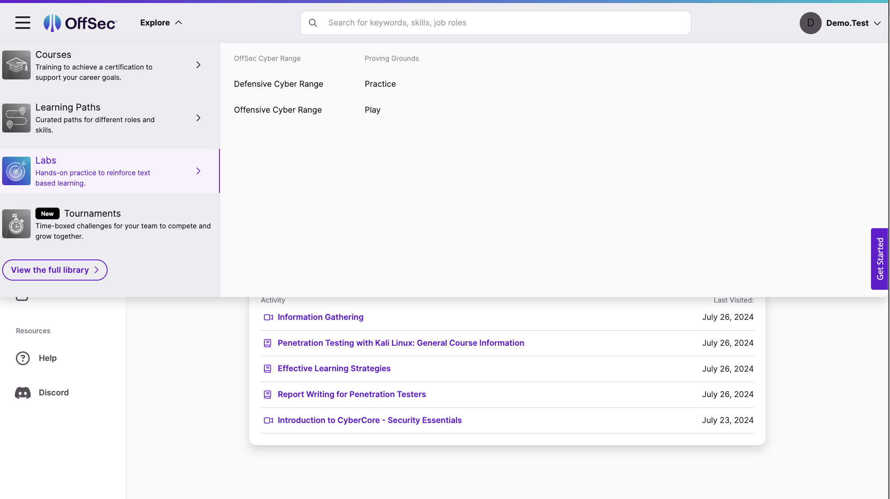This screenshot has height=499, width=890.
Task: Click the search magnifier icon
Action: tap(313, 23)
